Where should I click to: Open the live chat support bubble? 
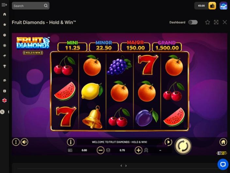(223, 164)
